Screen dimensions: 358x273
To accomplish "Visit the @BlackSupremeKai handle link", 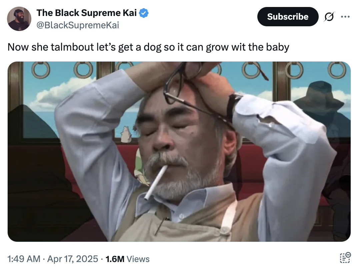I will (78, 25).
